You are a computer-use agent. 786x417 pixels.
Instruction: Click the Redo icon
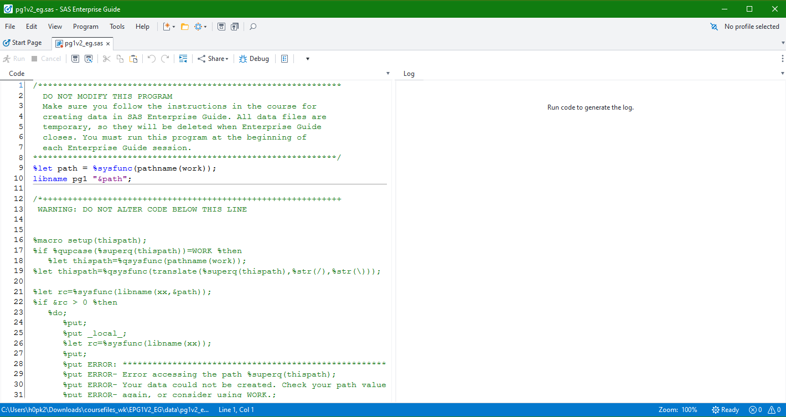click(x=165, y=58)
